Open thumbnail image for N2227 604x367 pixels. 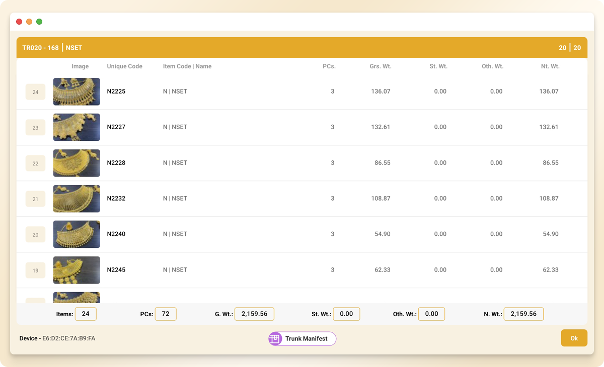pyautogui.click(x=77, y=127)
